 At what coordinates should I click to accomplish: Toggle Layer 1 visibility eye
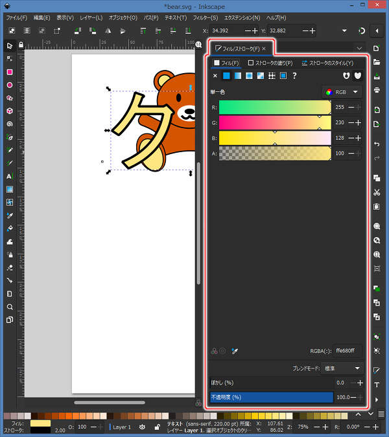coord(143,427)
